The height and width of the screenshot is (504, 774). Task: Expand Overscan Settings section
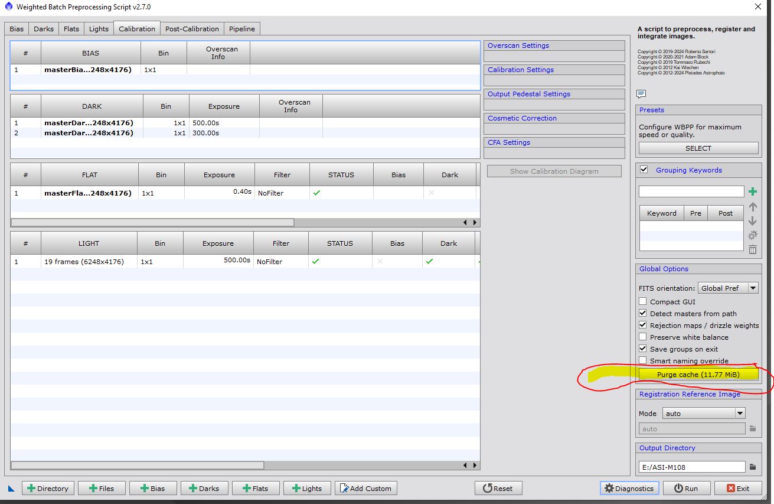pyautogui.click(x=554, y=45)
